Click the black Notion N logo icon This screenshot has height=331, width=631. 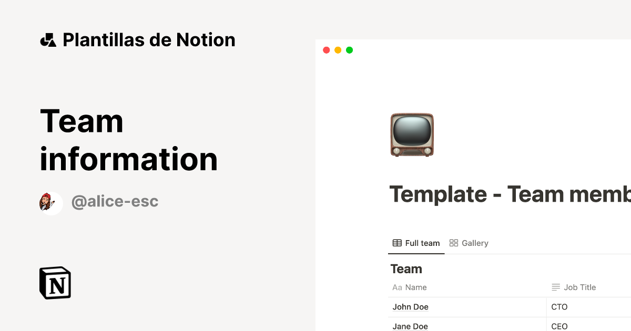tap(55, 283)
